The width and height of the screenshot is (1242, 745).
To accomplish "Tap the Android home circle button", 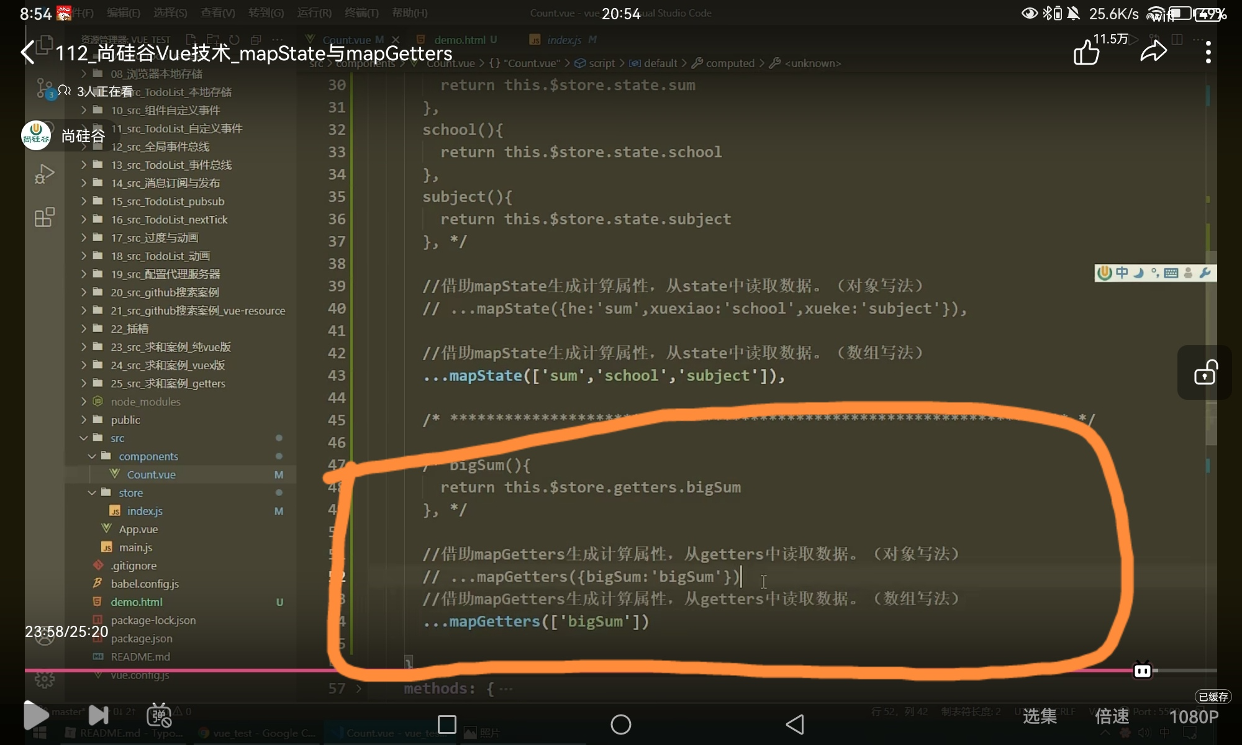I will (x=620, y=724).
